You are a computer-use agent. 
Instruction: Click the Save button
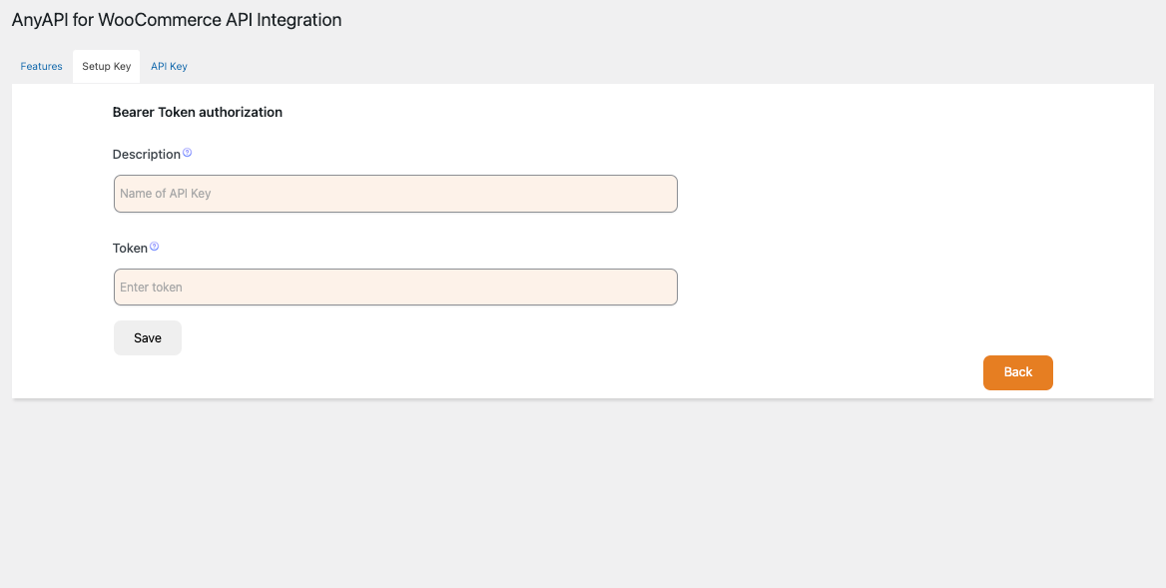click(x=148, y=338)
